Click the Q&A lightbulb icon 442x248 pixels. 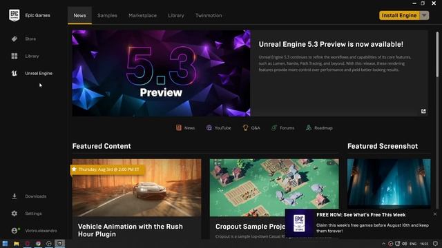coord(245,127)
